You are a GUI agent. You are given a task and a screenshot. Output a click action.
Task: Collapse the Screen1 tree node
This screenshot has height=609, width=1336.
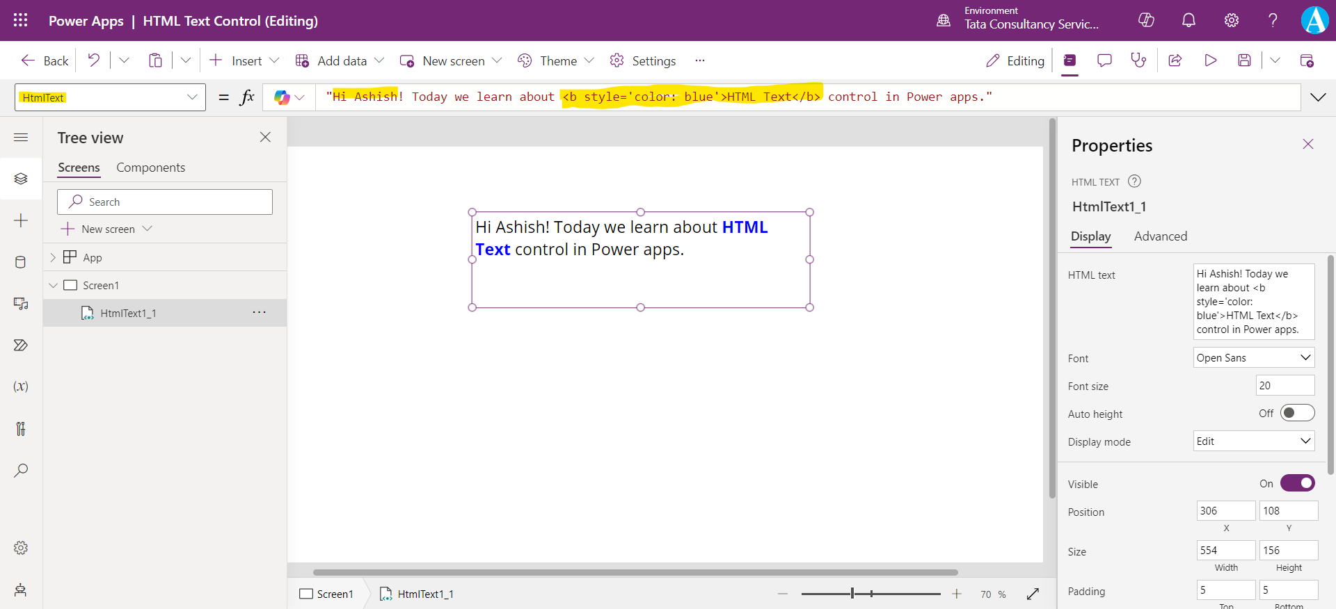53,286
